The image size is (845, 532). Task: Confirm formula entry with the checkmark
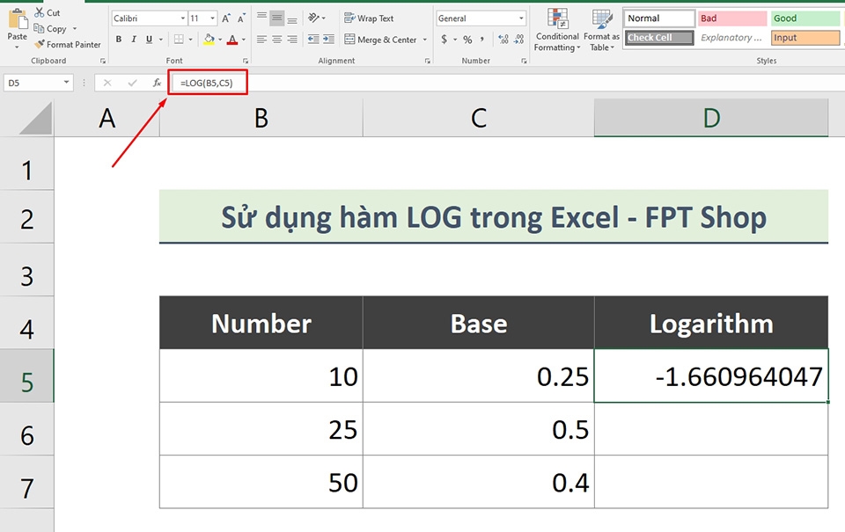[132, 83]
